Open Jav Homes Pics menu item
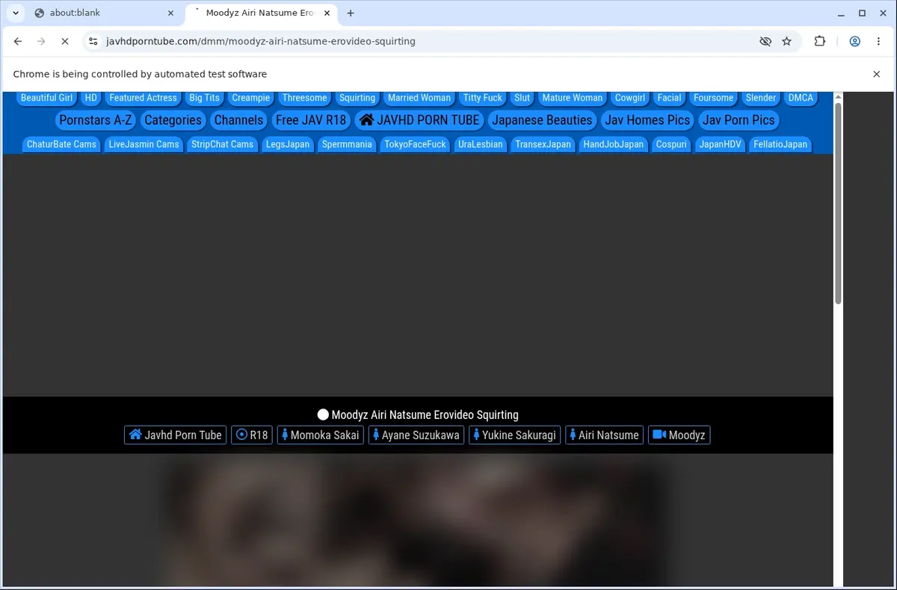 [x=647, y=120]
